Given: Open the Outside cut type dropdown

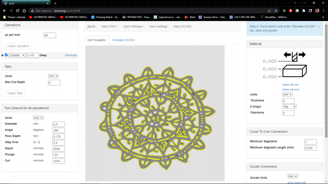Looking at the screenshot, I should click(x=17, y=55).
